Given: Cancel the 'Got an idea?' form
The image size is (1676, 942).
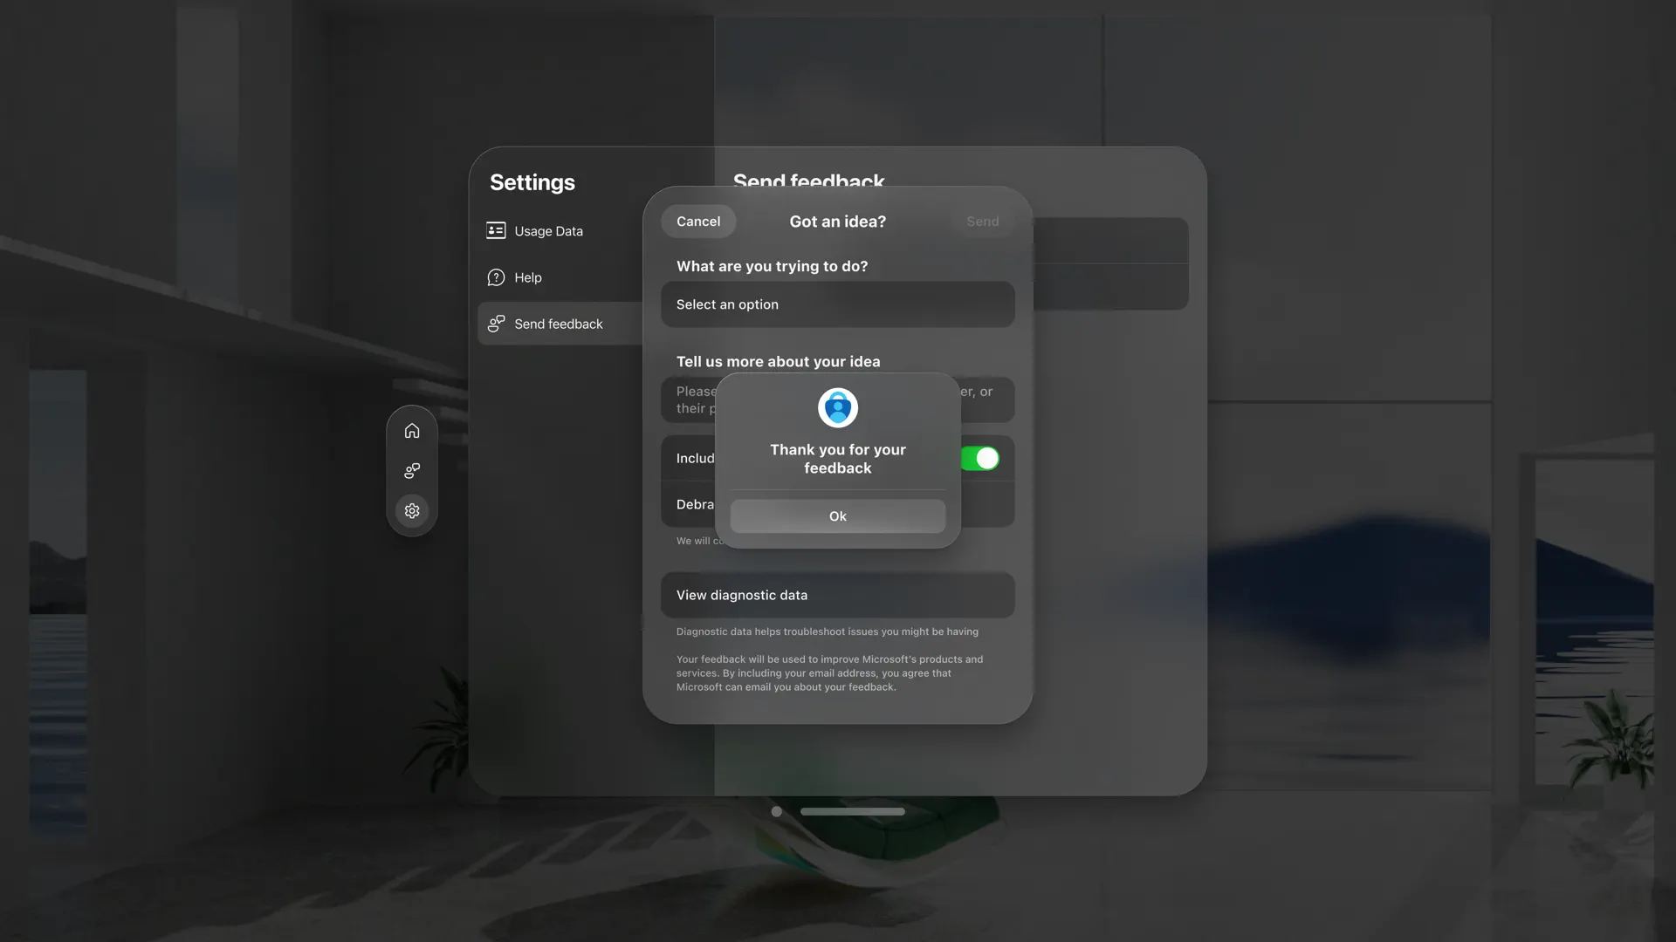Looking at the screenshot, I should click(x=697, y=221).
